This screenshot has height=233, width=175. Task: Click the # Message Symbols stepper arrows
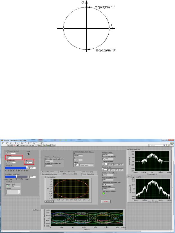click(6, 153)
